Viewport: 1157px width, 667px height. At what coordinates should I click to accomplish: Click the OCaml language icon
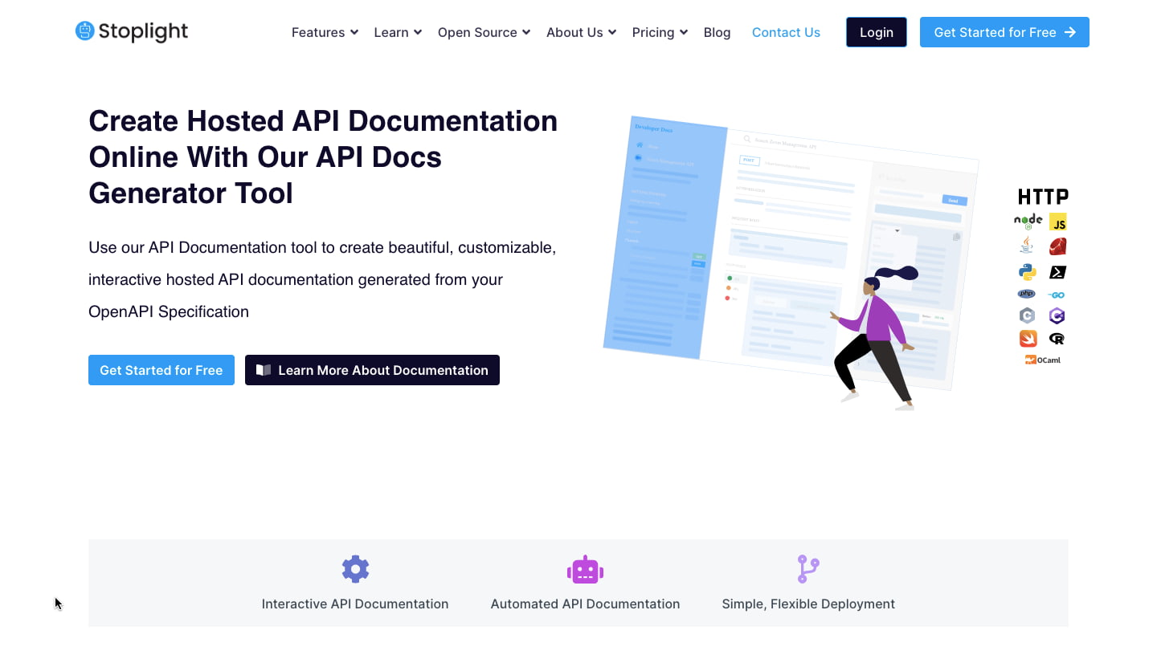coord(1043,360)
